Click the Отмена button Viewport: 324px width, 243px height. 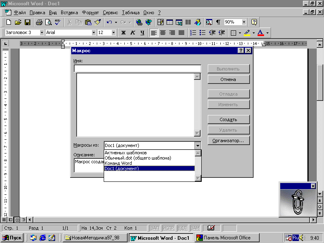[x=228, y=79]
